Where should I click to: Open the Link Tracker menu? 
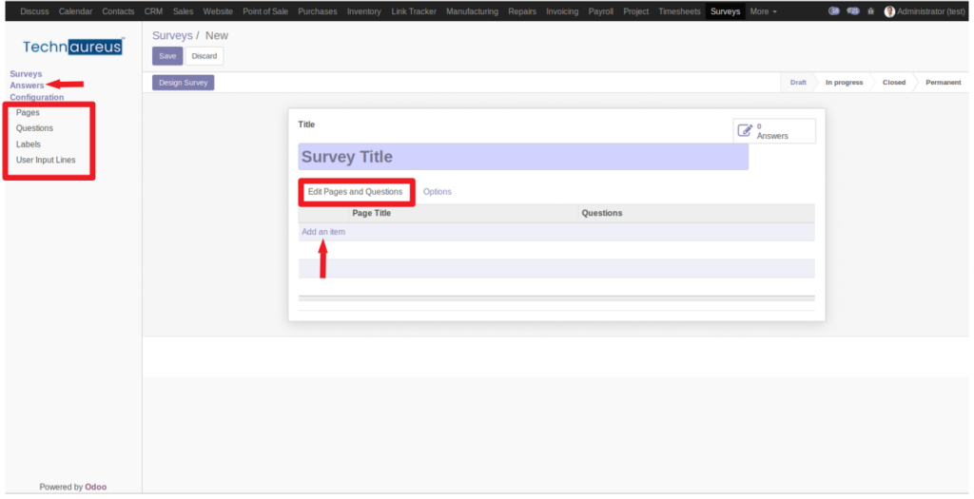414,11
